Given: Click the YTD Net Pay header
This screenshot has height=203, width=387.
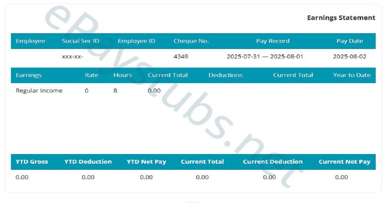Looking at the screenshot, I should point(146,162).
